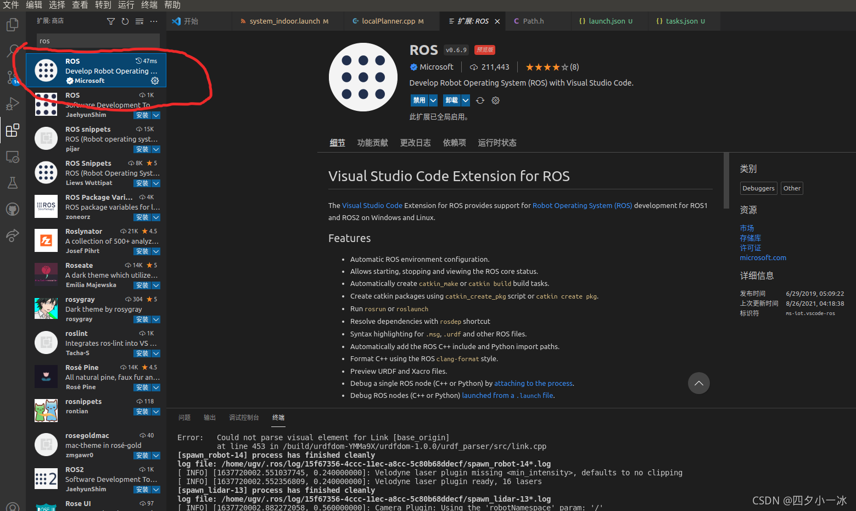856x511 pixels.
Task: Open install dropdown for JaehyunShim ROS
Action: (156, 115)
